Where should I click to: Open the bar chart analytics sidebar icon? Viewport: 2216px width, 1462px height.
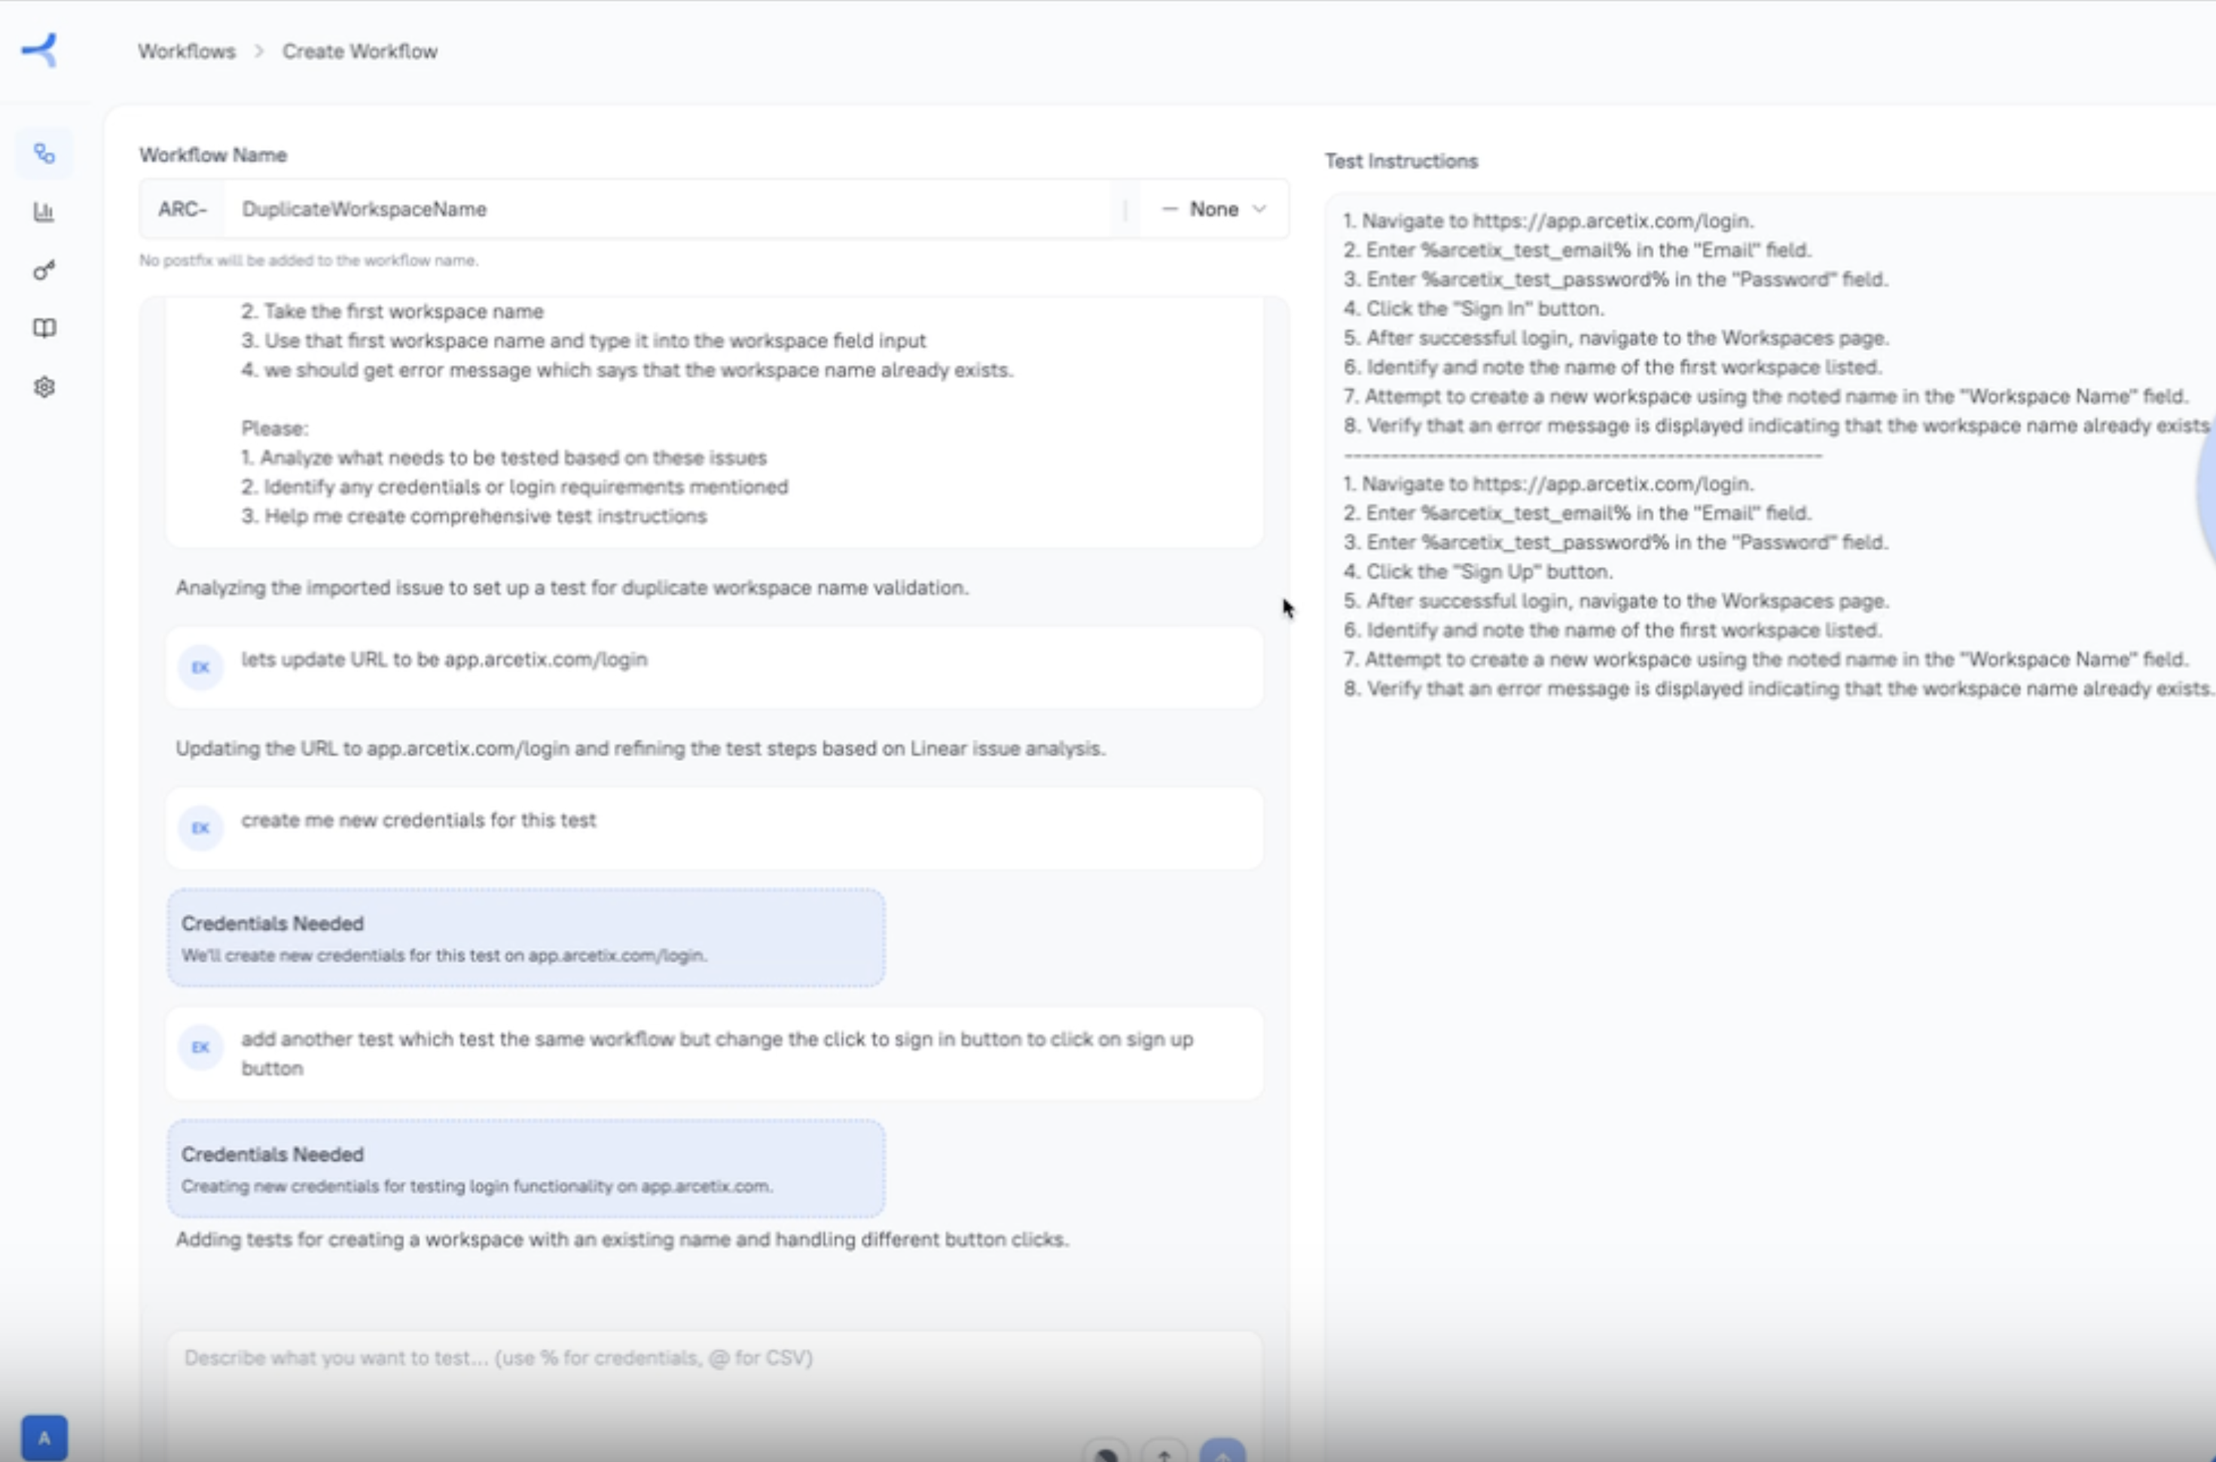(44, 212)
